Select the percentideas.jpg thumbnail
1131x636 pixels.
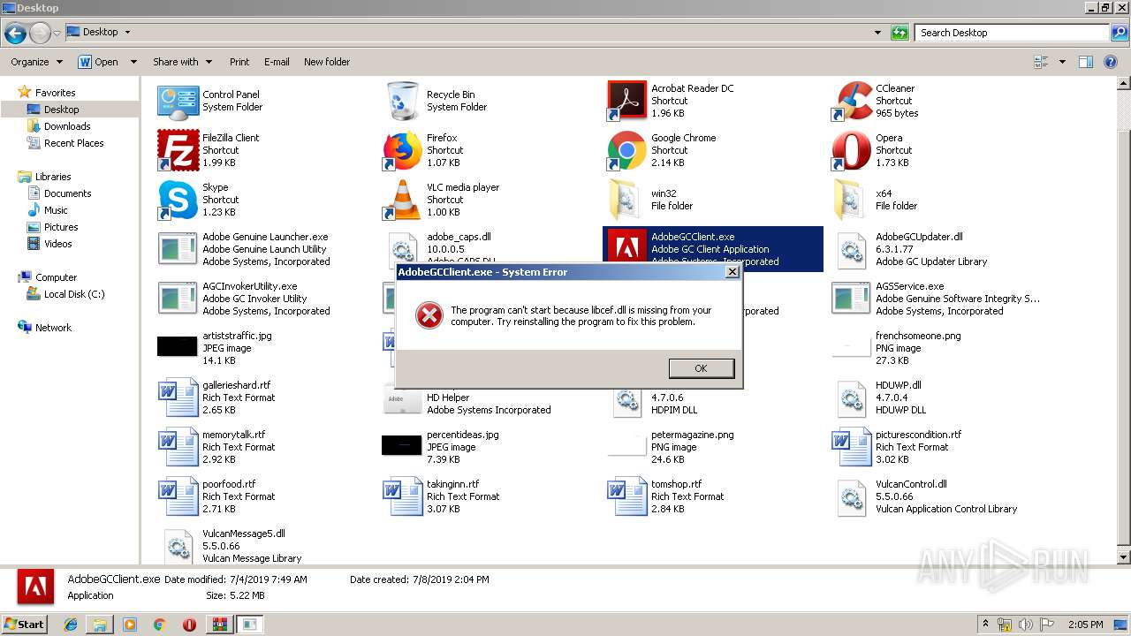click(x=402, y=445)
